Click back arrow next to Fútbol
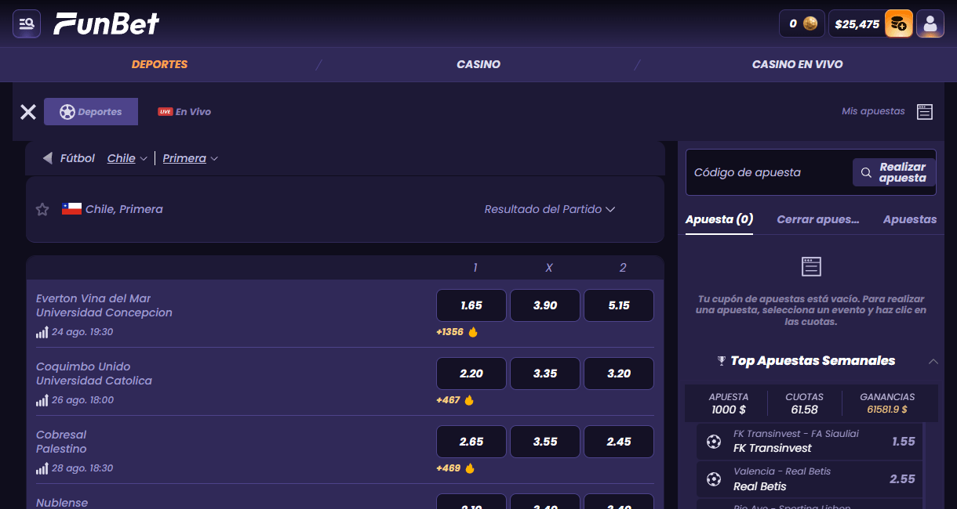The width and height of the screenshot is (957, 509). tap(48, 158)
